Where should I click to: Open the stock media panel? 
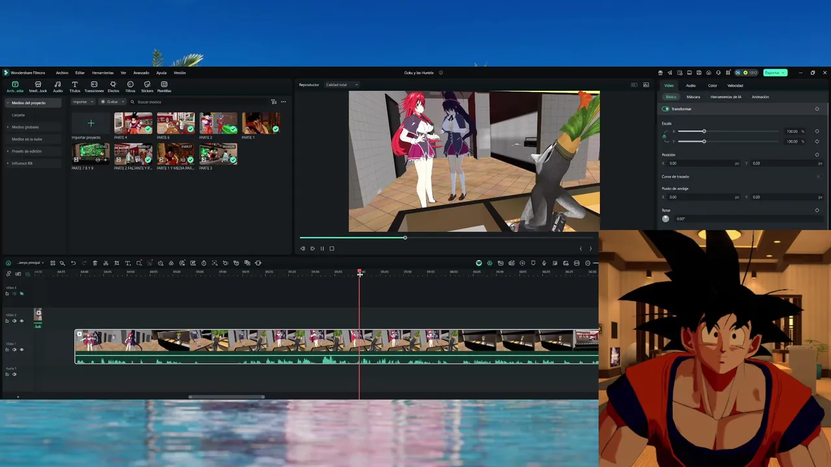pyautogui.click(x=38, y=87)
